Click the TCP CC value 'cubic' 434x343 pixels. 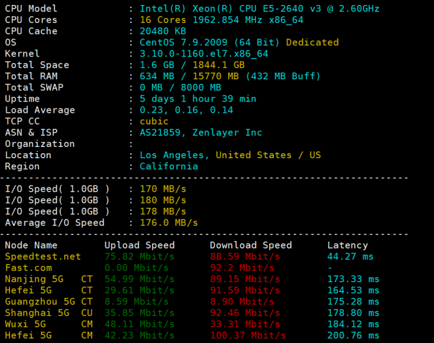(154, 122)
